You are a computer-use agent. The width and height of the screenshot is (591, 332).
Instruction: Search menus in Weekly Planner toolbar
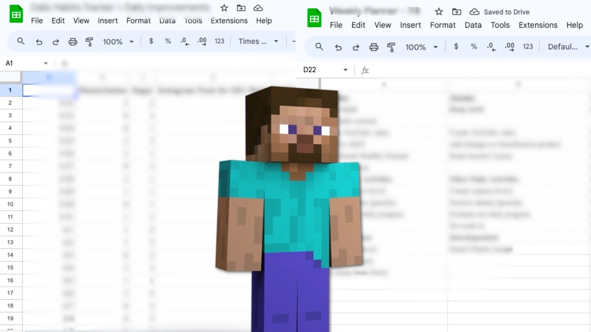[319, 47]
